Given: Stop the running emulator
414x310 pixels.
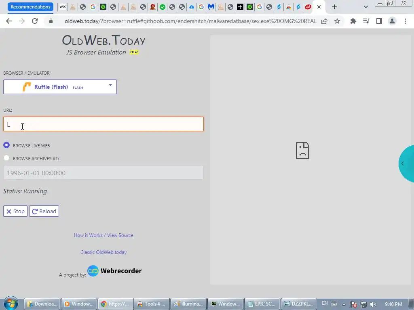Looking at the screenshot, I should 15,211.
